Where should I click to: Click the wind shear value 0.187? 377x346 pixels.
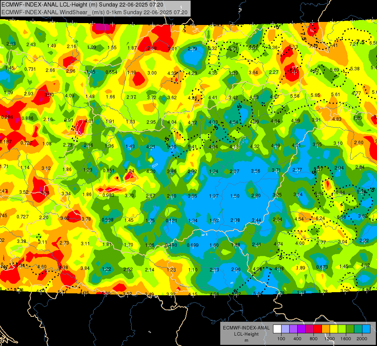(6, 141)
